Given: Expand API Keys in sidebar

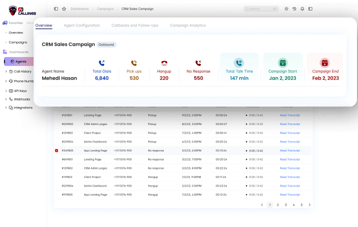Looking at the screenshot, I should coord(6,90).
